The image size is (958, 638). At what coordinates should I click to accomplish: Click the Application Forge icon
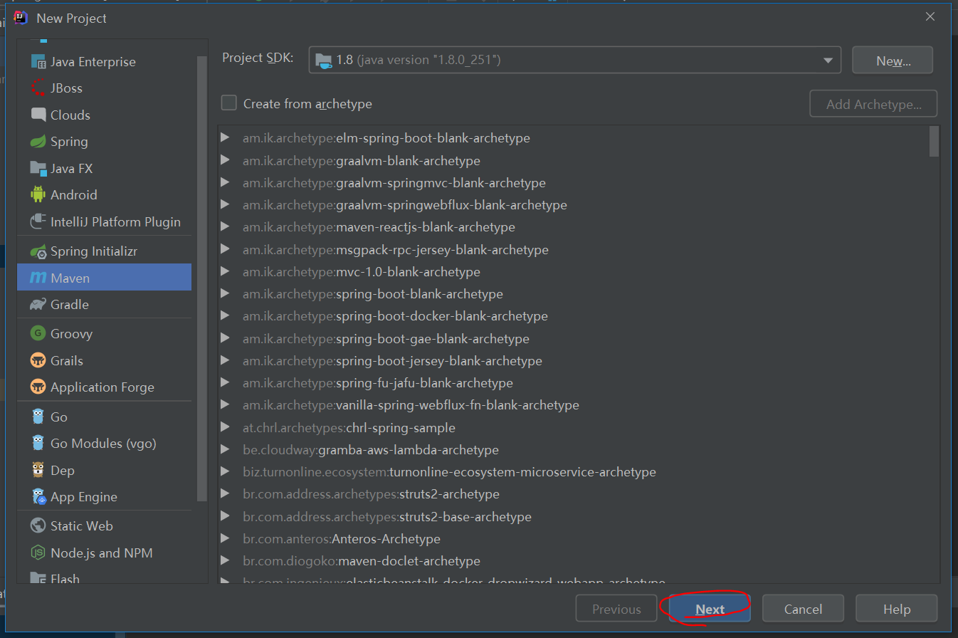[38, 387]
